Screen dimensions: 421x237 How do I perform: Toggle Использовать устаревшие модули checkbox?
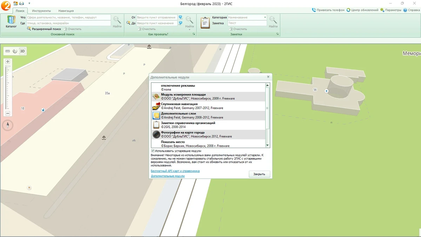153,151
